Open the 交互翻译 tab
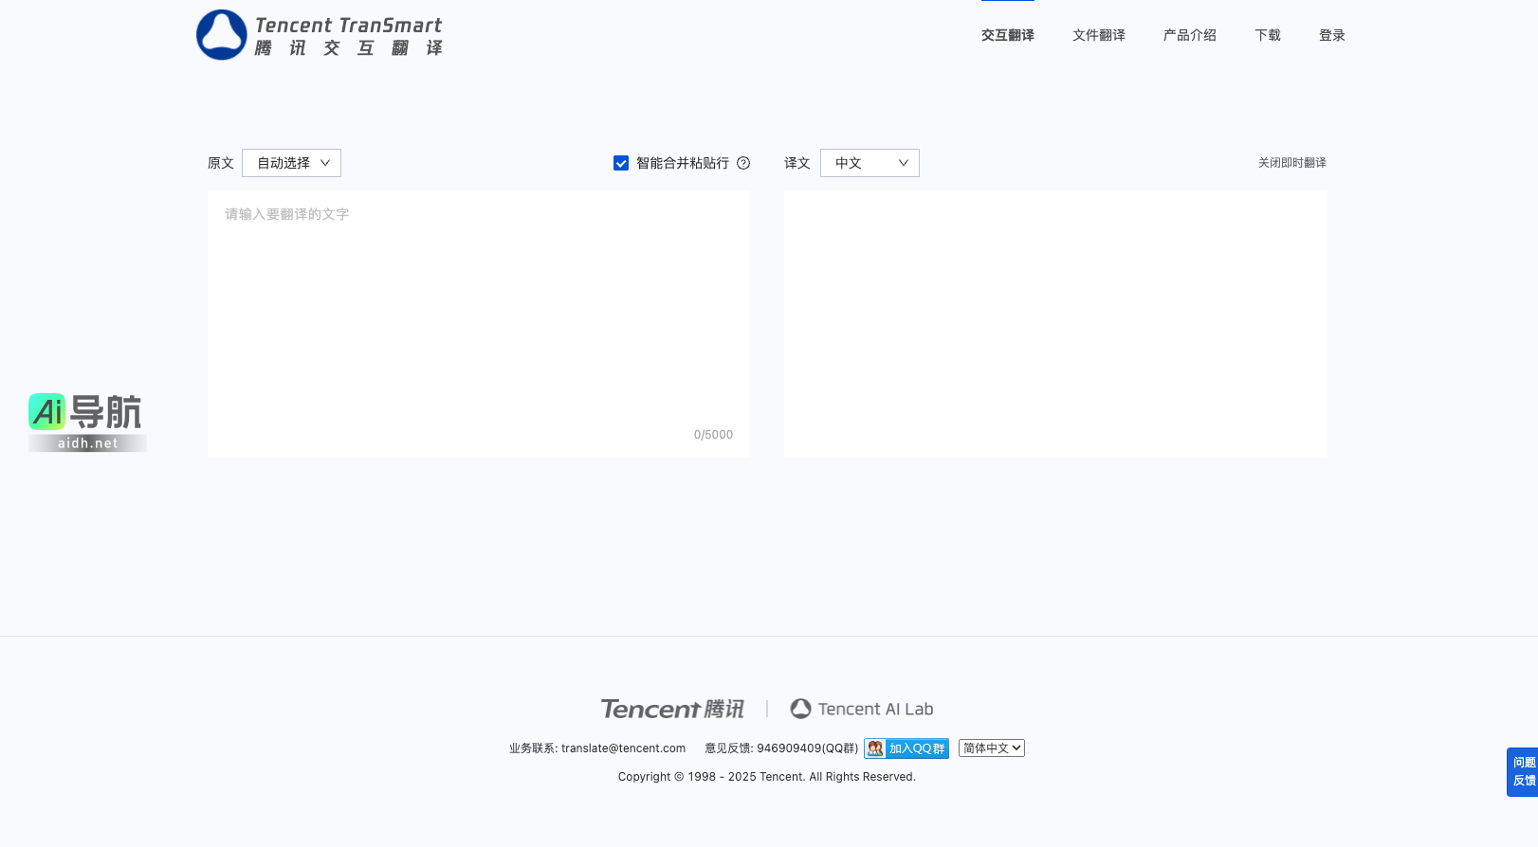Viewport: 1538px width, 847px height. (1007, 35)
